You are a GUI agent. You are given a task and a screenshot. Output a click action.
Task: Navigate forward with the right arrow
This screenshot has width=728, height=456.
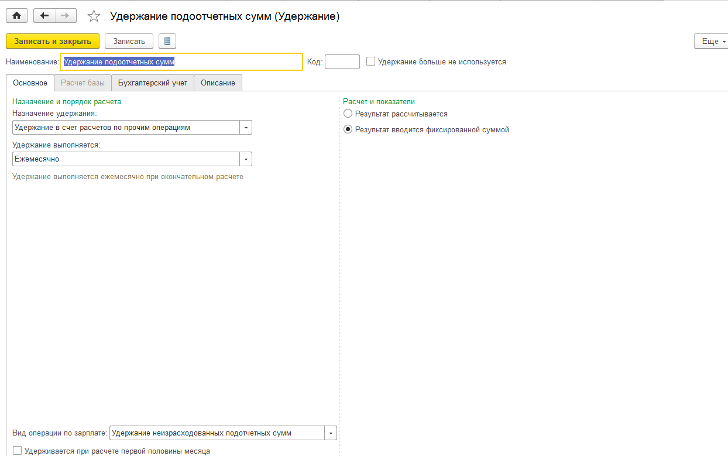(66, 16)
